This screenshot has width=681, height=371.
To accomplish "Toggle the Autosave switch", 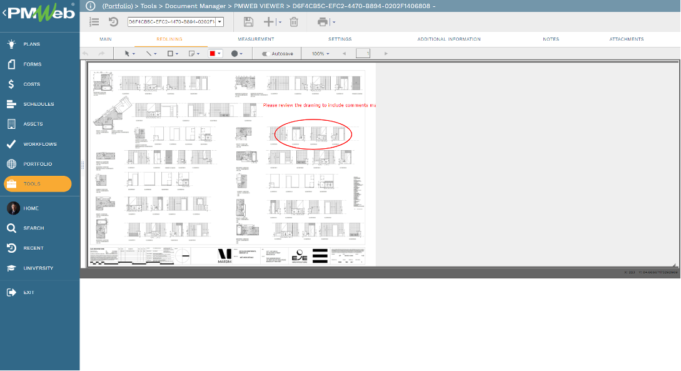I will 265,54.
